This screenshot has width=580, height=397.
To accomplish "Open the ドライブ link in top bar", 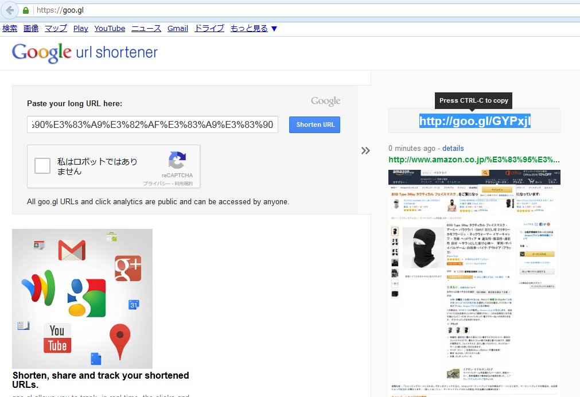I will pos(209,29).
